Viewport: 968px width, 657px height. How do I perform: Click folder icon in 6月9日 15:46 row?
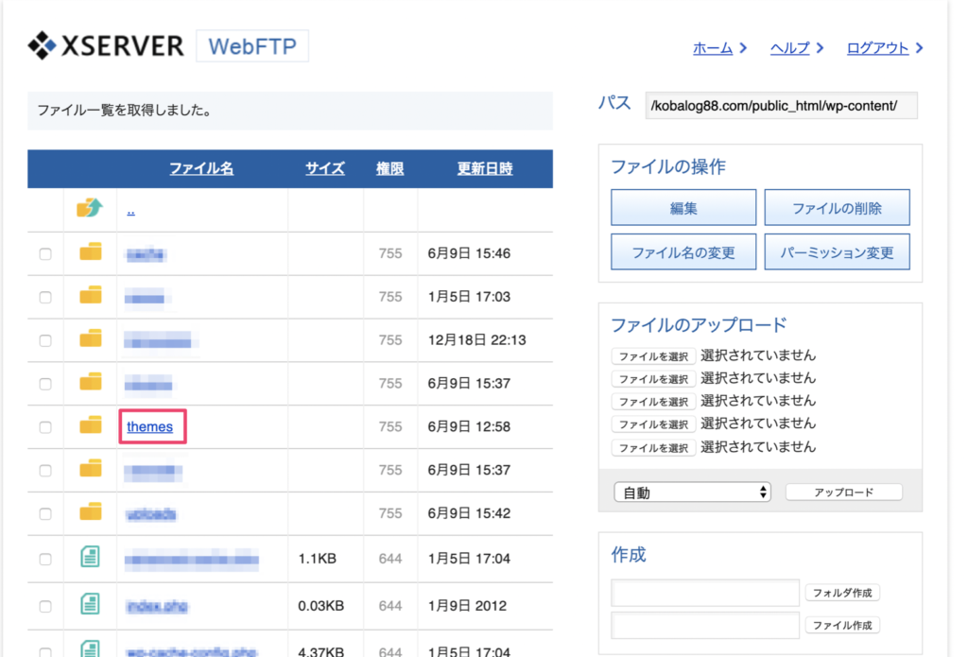click(x=90, y=252)
